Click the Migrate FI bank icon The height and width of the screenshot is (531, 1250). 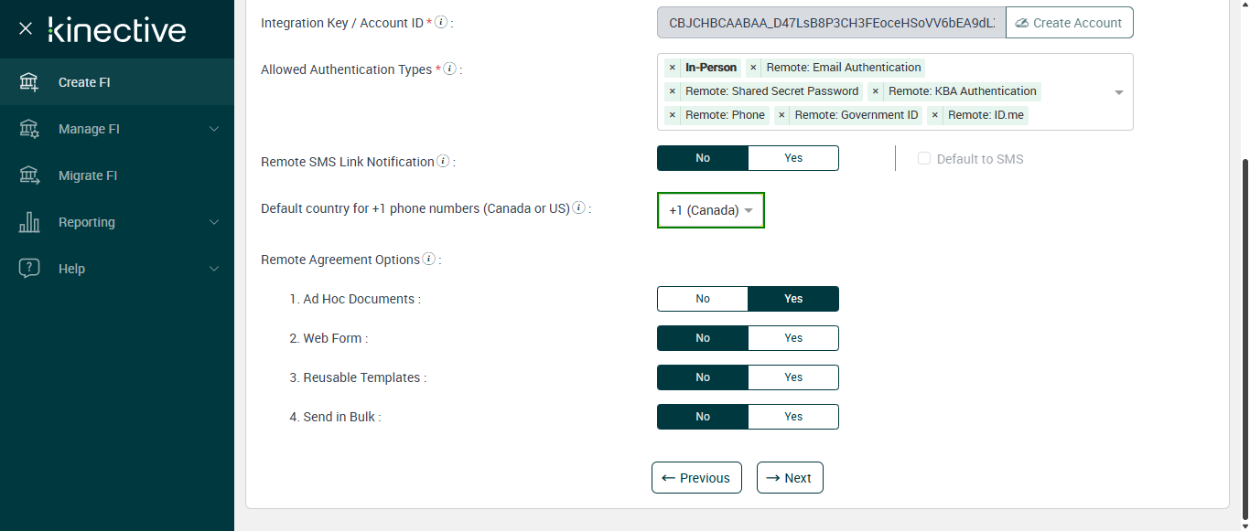pos(29,175)
